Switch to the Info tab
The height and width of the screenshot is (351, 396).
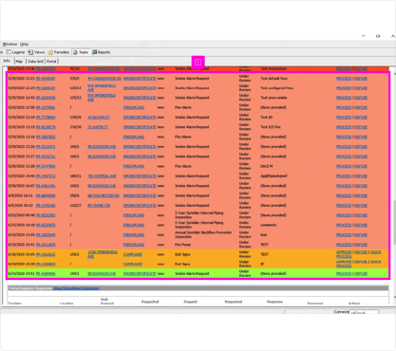tap(7, 61)
